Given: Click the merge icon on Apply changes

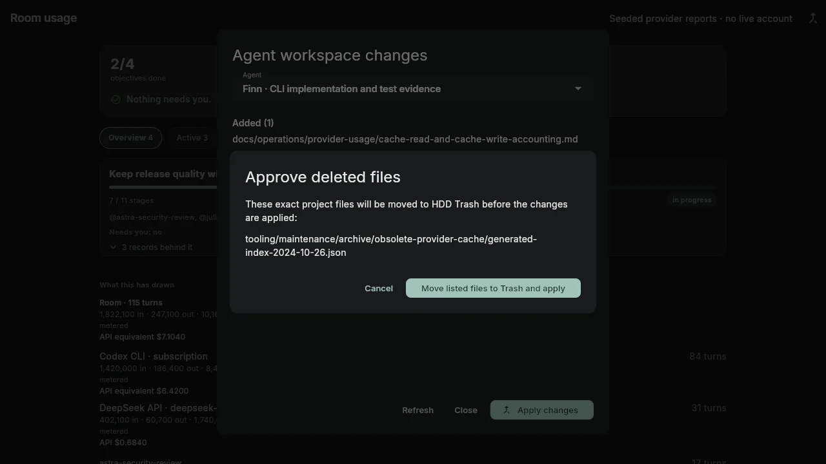Looking at the screenshot, I should [507, 410].
